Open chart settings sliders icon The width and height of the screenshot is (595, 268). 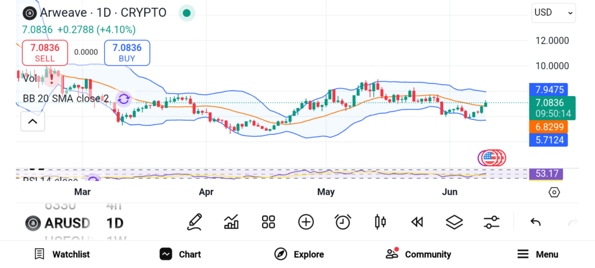492,222
